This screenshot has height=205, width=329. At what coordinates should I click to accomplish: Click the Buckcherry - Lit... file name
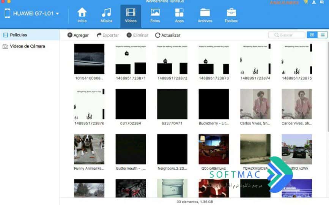coord(214,123)
